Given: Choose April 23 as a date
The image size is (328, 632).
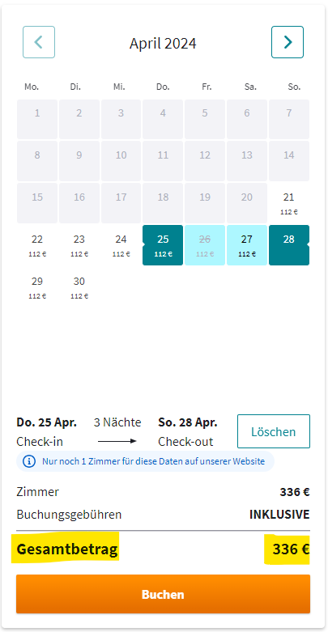Looking at the screenshot, I should pyautogui.click(x=79, y=245).
